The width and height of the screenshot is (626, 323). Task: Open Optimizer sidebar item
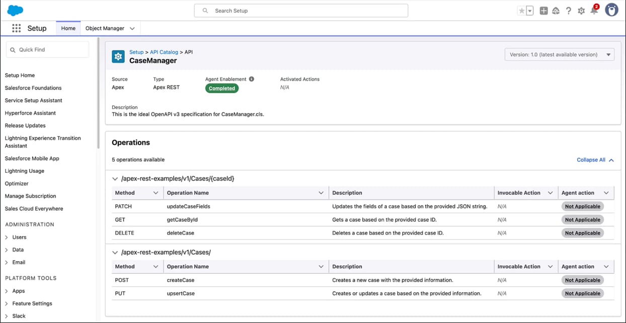point(17,183)
